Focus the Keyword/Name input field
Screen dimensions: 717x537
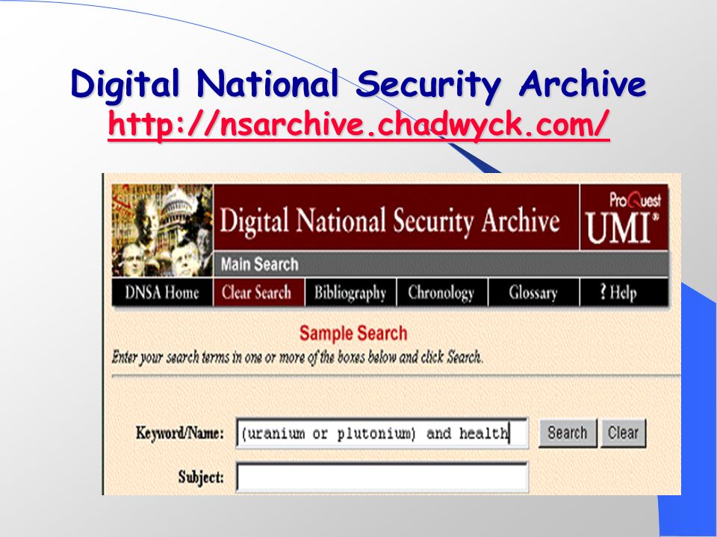point(382,433)
